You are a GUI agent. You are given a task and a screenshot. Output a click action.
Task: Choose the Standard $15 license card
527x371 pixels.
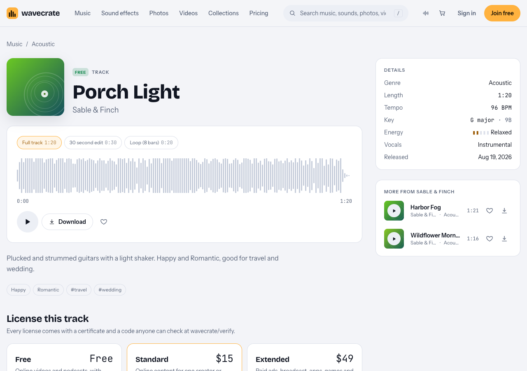(184, 357)
